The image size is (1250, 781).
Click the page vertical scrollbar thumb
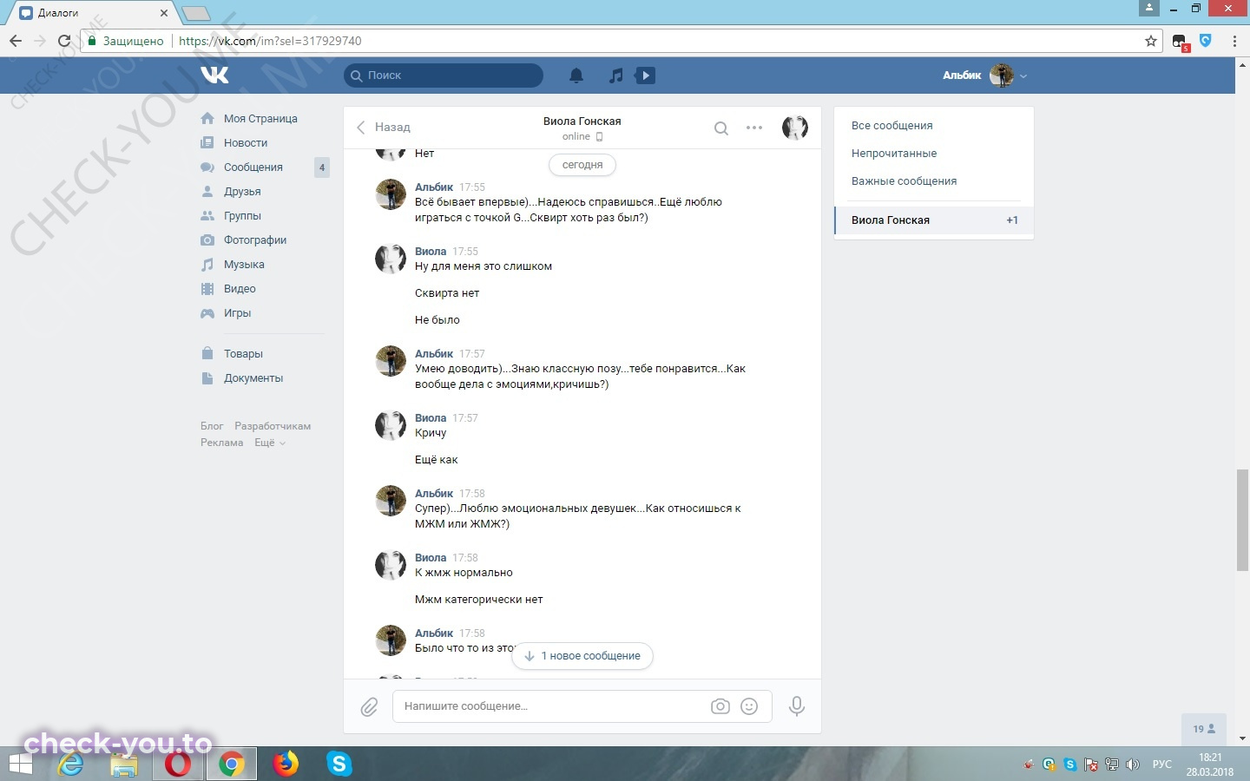1242,520
